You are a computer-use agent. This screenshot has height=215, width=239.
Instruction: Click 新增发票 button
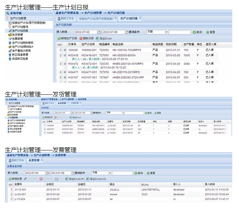coord(15,179)
